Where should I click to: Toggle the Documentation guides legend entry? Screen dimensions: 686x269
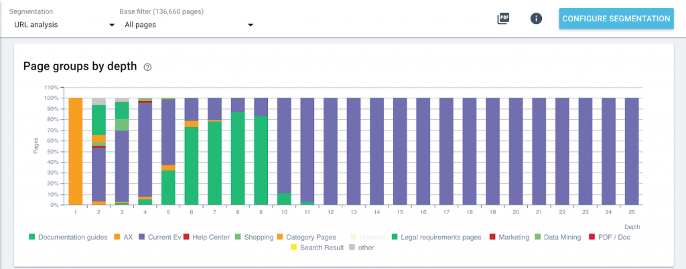click(68, 237)
